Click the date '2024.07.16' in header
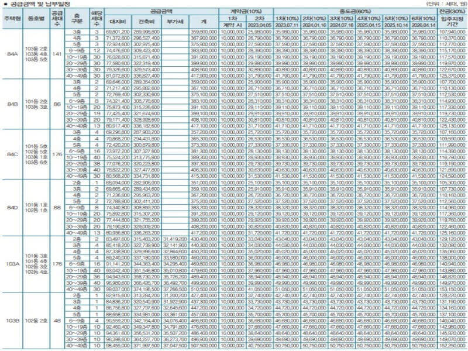The height and width of the screenshot is (351, 468). tap(342, 25)
